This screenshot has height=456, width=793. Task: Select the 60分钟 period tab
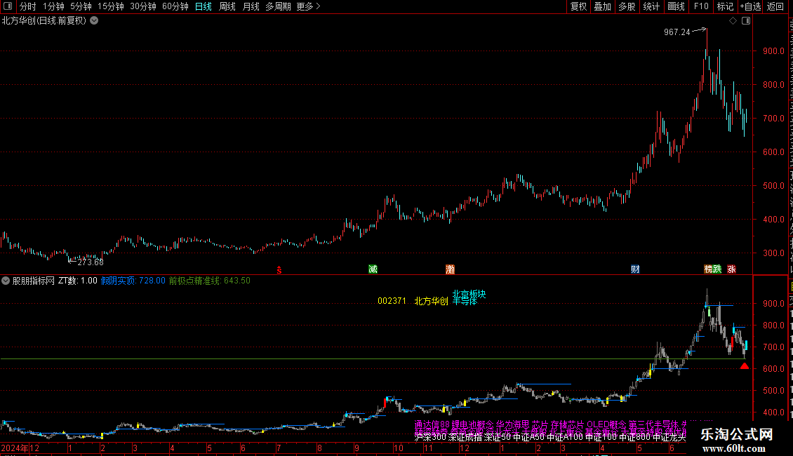pos(175,6)
